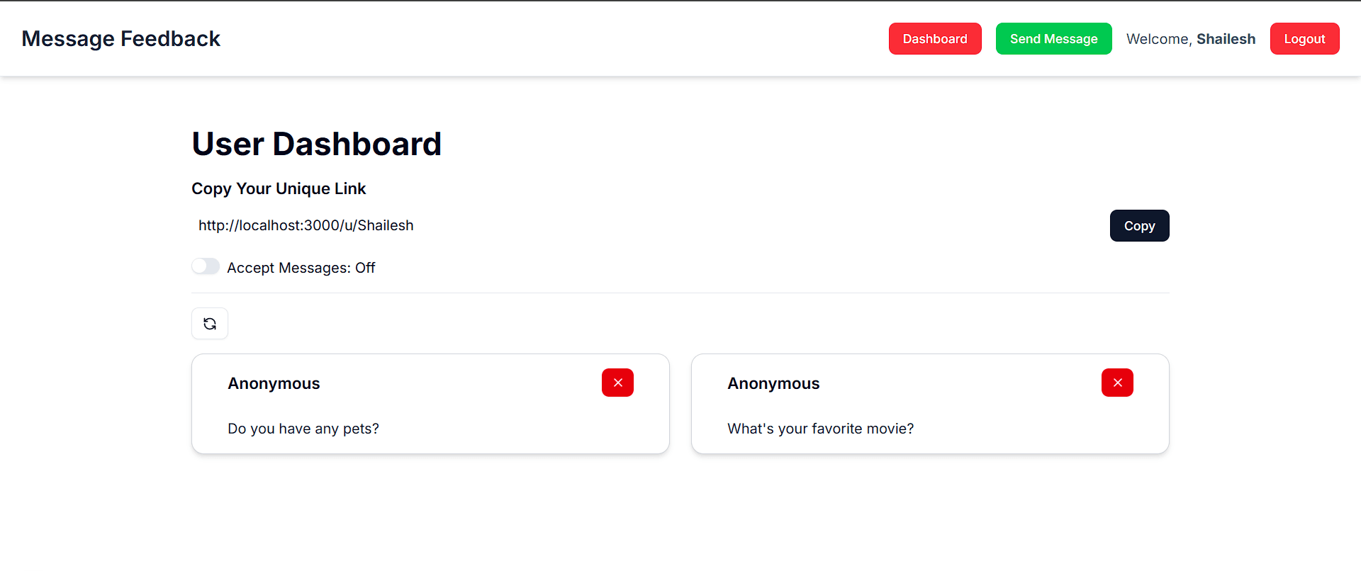
Task: Toggle the Accept Messages switch on
Action: pos(206,266)
